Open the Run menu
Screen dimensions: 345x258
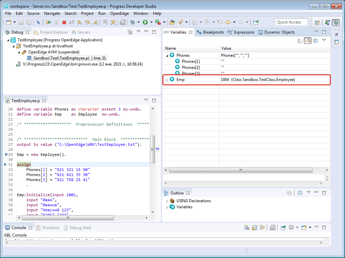coord(102,13)
